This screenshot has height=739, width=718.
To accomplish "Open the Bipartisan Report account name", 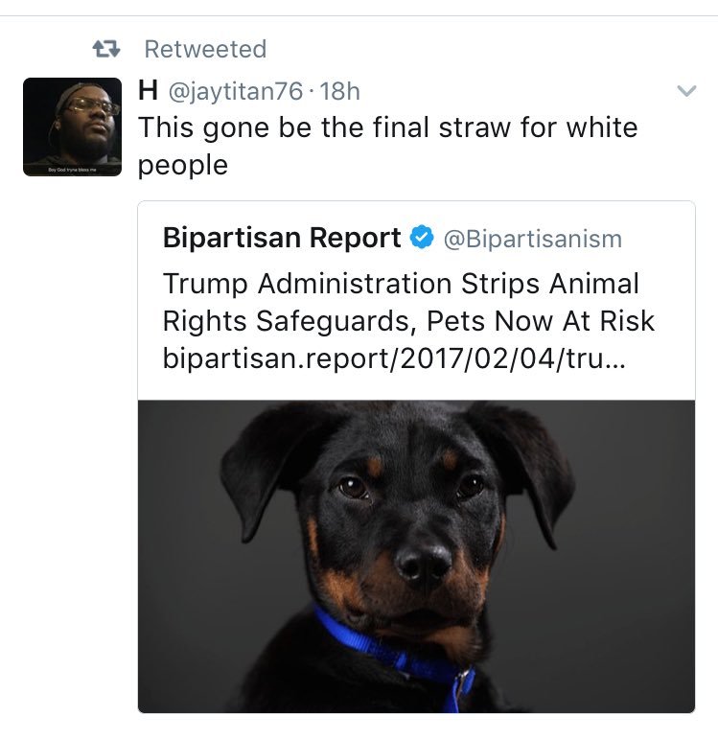I will click(x=282, y=238).
